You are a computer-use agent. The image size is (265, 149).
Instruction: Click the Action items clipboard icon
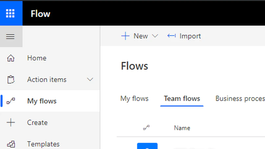tap(11, 80)
